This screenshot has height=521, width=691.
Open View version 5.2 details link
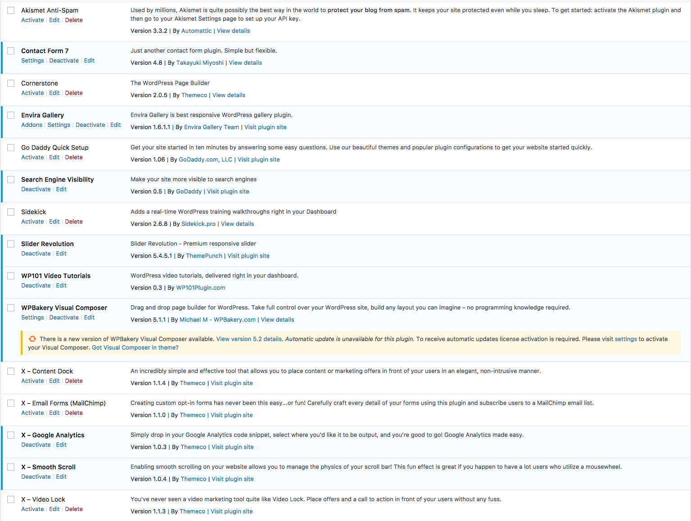coord(249,339)
